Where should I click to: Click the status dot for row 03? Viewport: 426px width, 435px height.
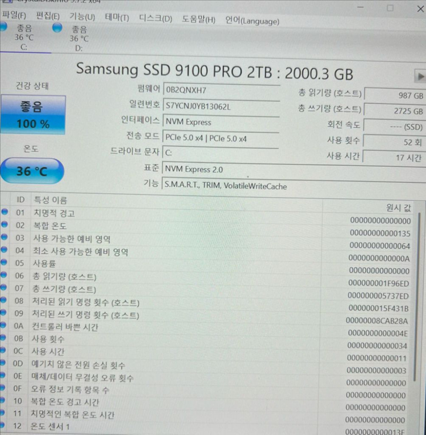click(4, 237)
